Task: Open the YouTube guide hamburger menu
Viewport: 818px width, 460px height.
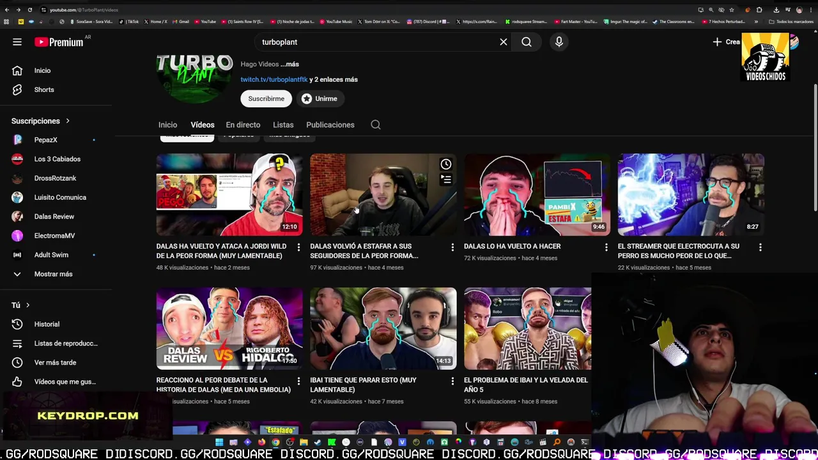Action: pos(17,42)
